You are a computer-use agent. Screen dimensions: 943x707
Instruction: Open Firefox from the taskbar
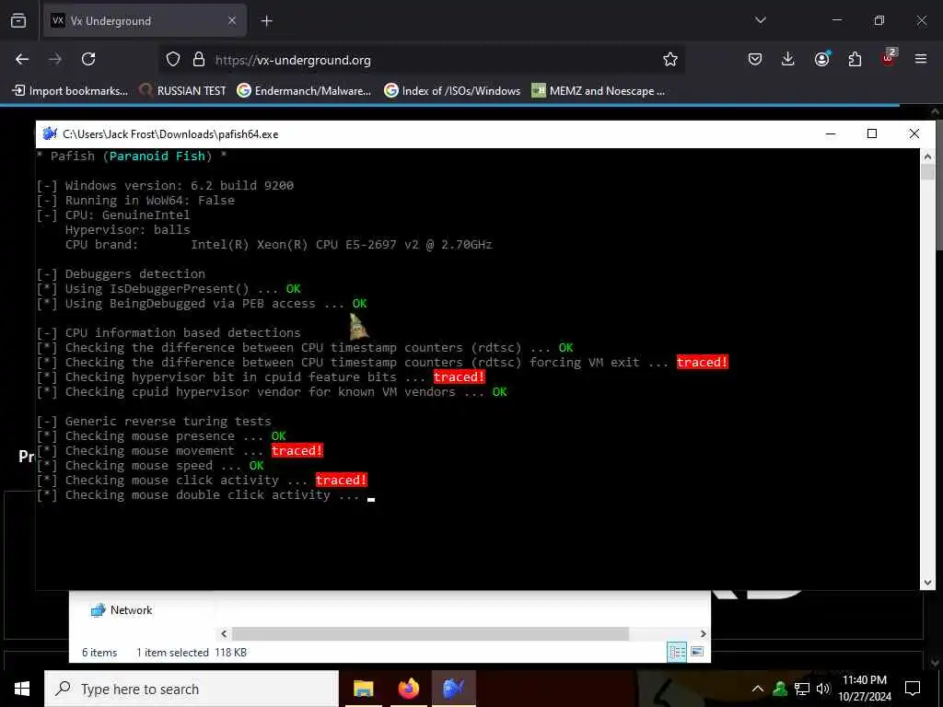(408, 689)
